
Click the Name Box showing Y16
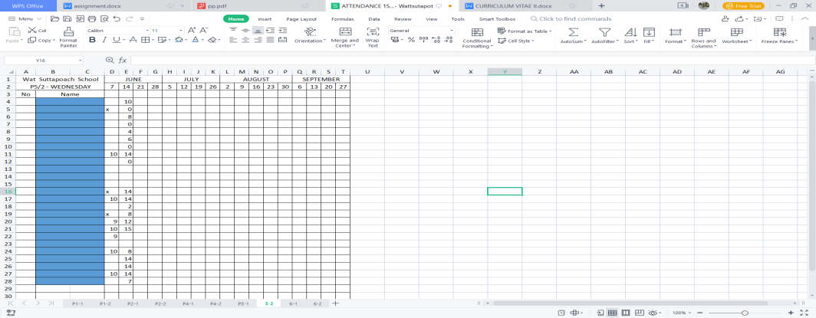(x=44, y=60)
